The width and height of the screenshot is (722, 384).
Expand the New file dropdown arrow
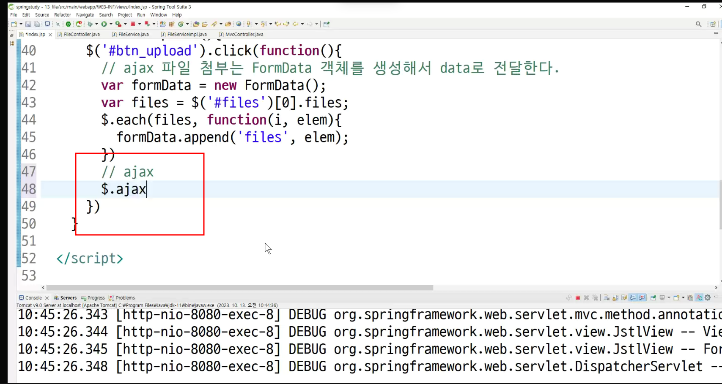pyautogui.click(x=21, y=24)
